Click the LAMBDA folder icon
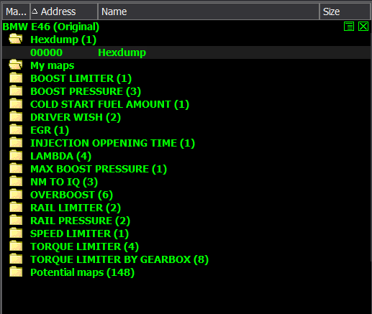372x314 pixels. click(16, 156)
